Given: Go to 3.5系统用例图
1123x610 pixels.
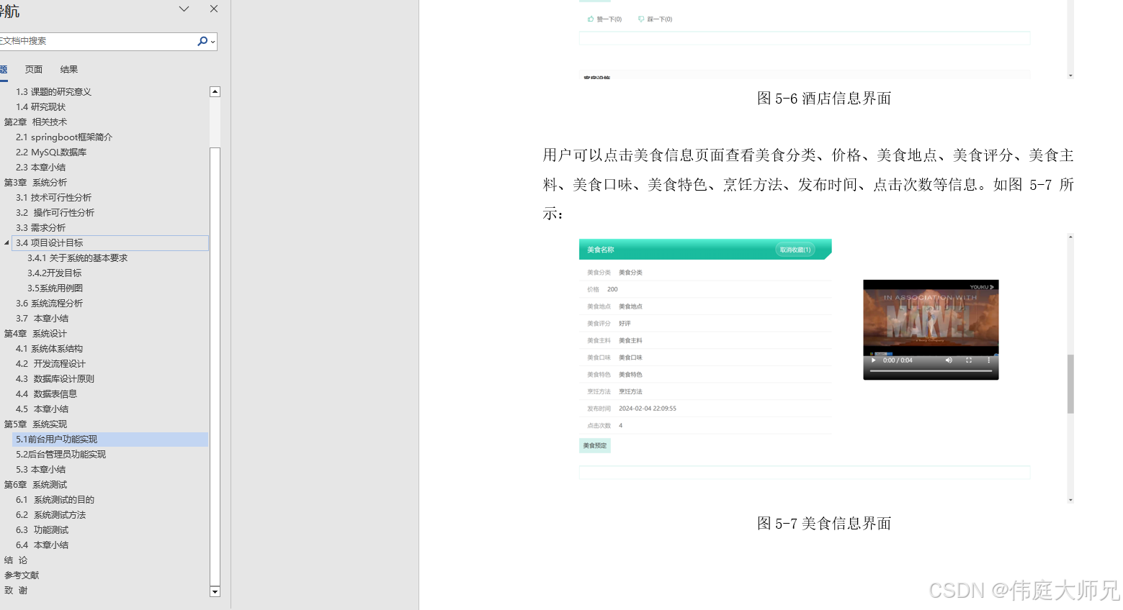Looking at the screenshot, I should click(55, 288).
